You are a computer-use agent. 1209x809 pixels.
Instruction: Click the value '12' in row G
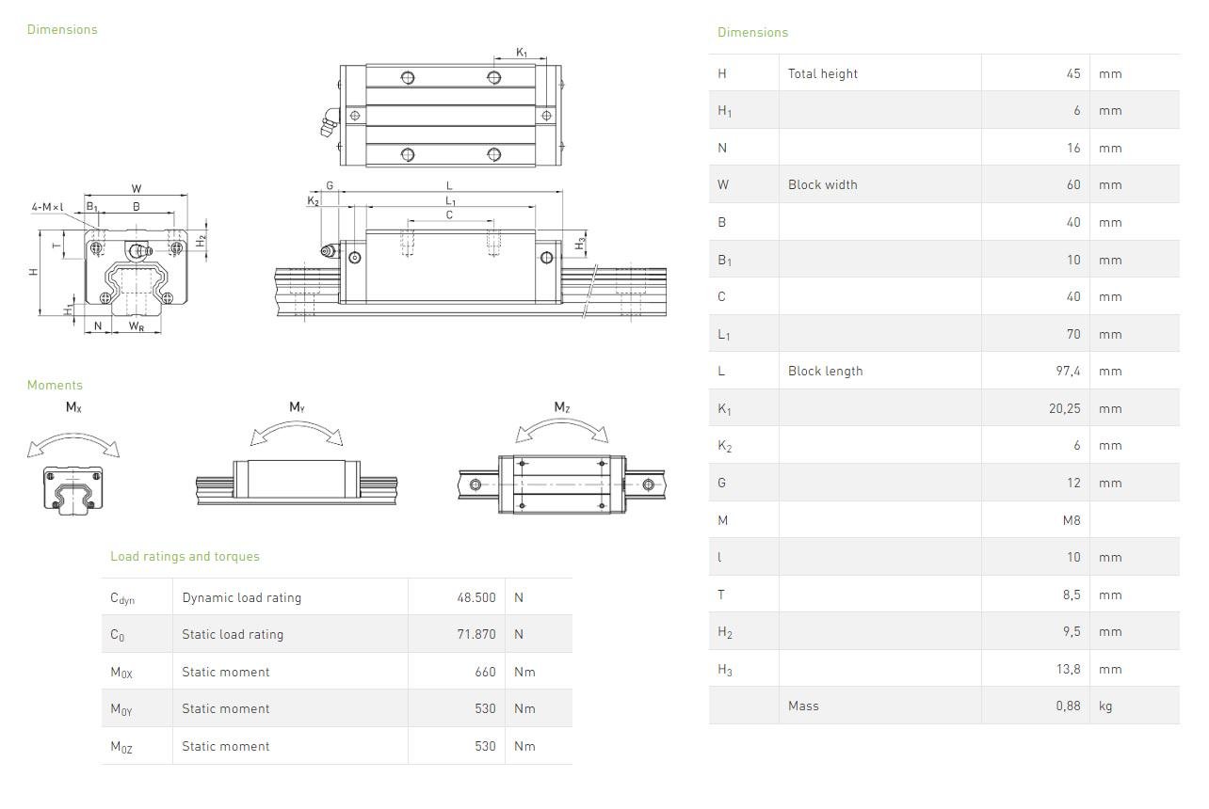[x=1073, y=483]
